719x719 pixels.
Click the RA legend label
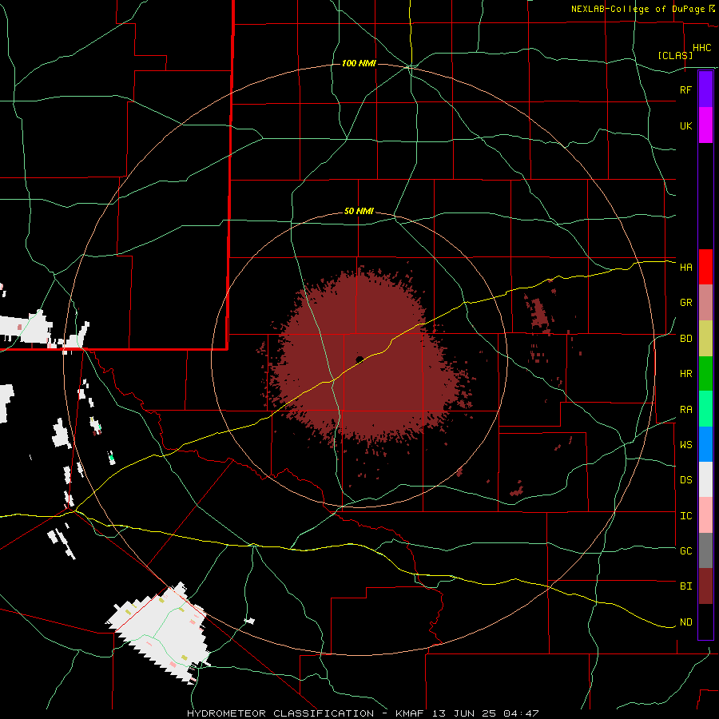pyautogui.click(x=685, y=410)
